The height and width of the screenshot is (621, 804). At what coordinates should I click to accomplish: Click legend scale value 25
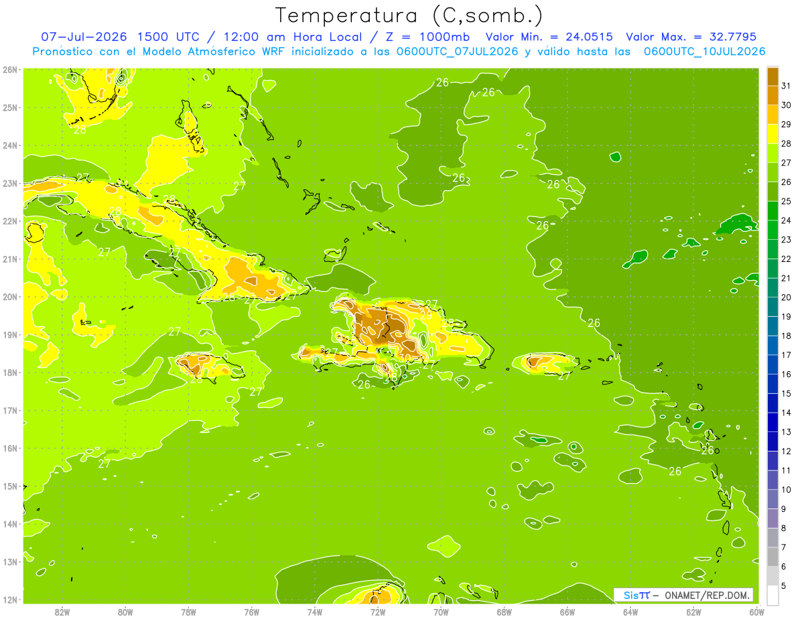[x=786, y=202]
